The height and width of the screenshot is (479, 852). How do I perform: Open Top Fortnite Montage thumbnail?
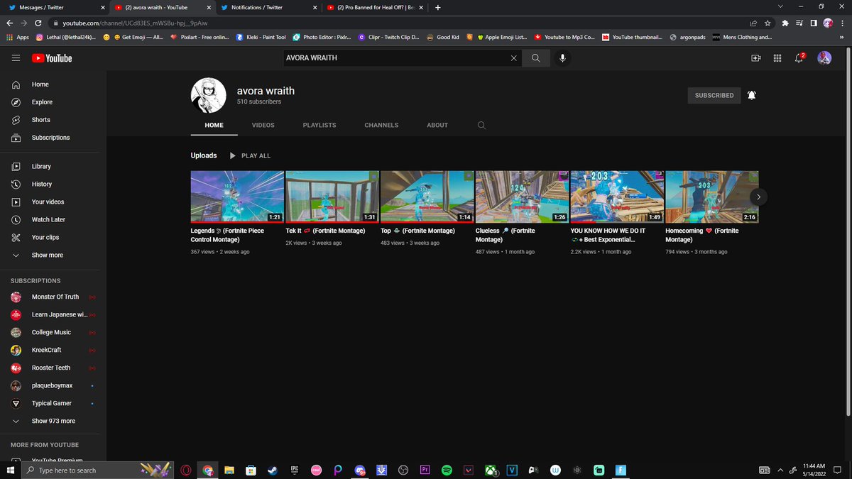point(427,197)
